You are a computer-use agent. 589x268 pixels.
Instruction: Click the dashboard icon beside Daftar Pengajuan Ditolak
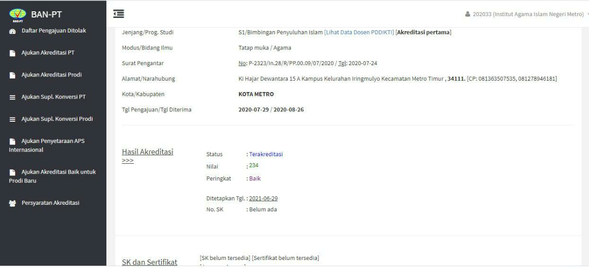(13, 31)
